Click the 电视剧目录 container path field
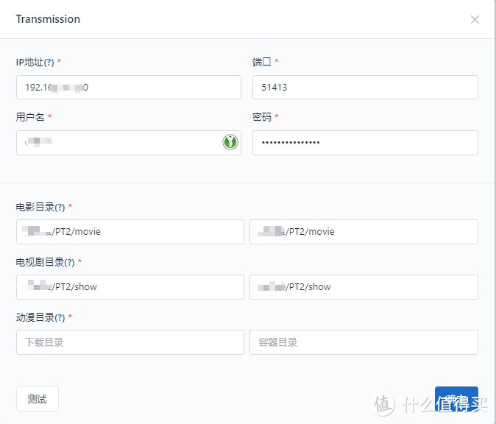 (364, 287)
